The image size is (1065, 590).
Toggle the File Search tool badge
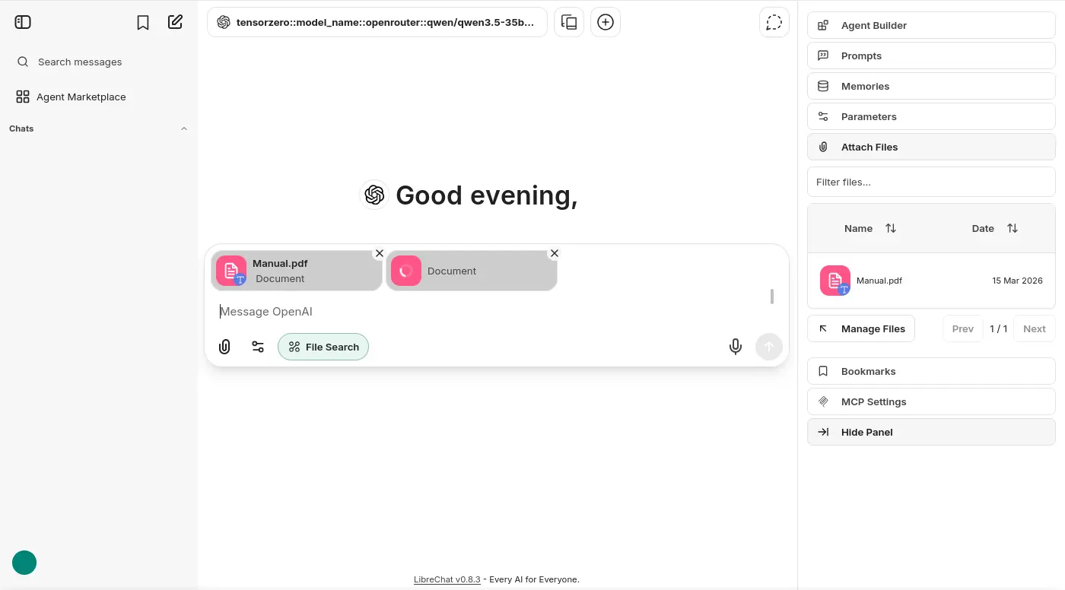[323, 347]
